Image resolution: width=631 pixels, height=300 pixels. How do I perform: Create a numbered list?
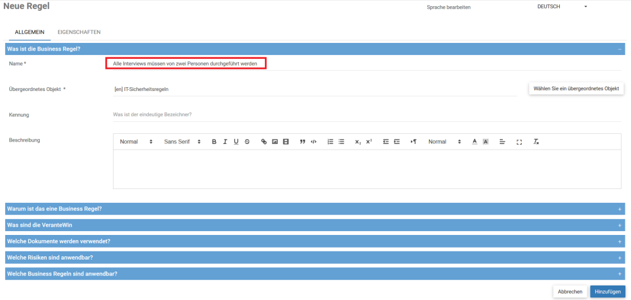coord(331,141)
